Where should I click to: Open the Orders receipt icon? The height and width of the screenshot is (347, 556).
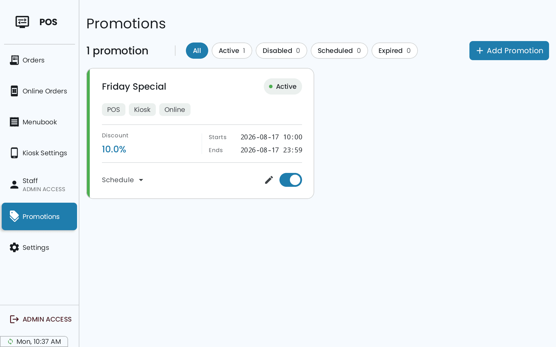coord(14,60)
